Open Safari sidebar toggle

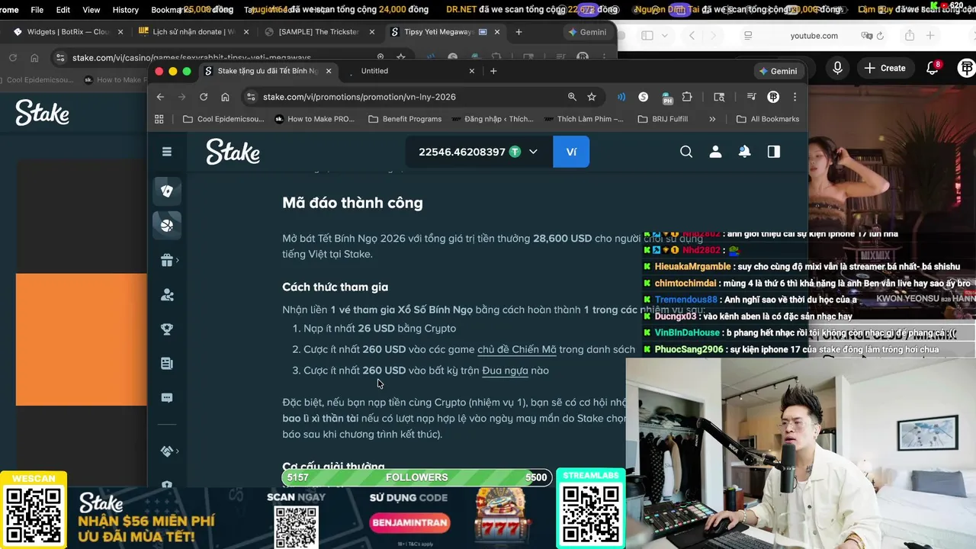click(647, 36)
